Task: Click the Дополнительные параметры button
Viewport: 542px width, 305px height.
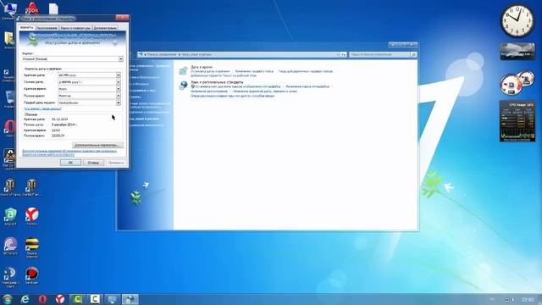Action: pos(98,145)
